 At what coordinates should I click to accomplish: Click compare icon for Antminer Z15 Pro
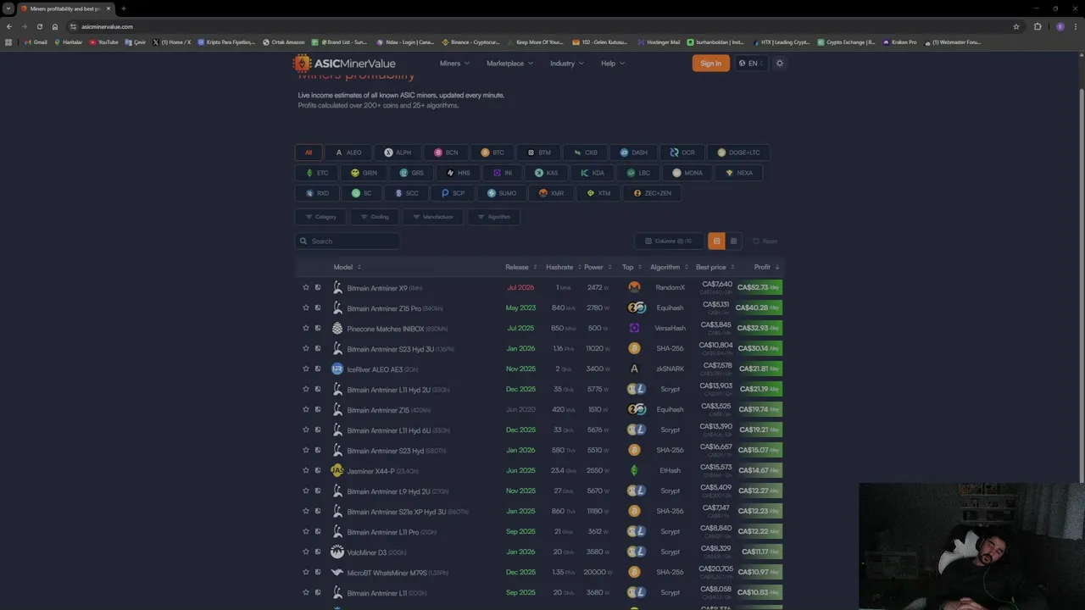[x=318, y=308]
